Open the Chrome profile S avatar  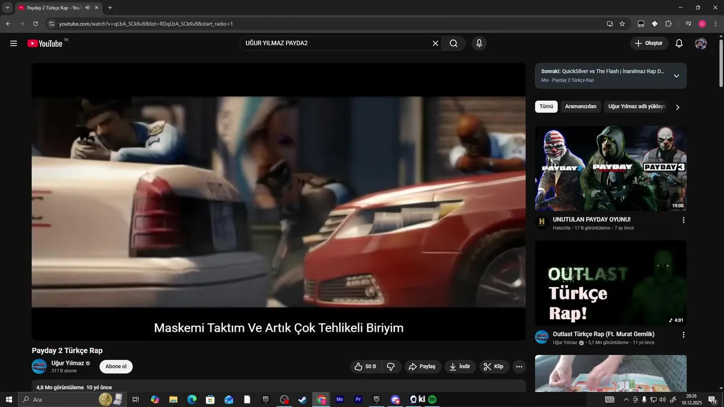[x=702, y=24]
